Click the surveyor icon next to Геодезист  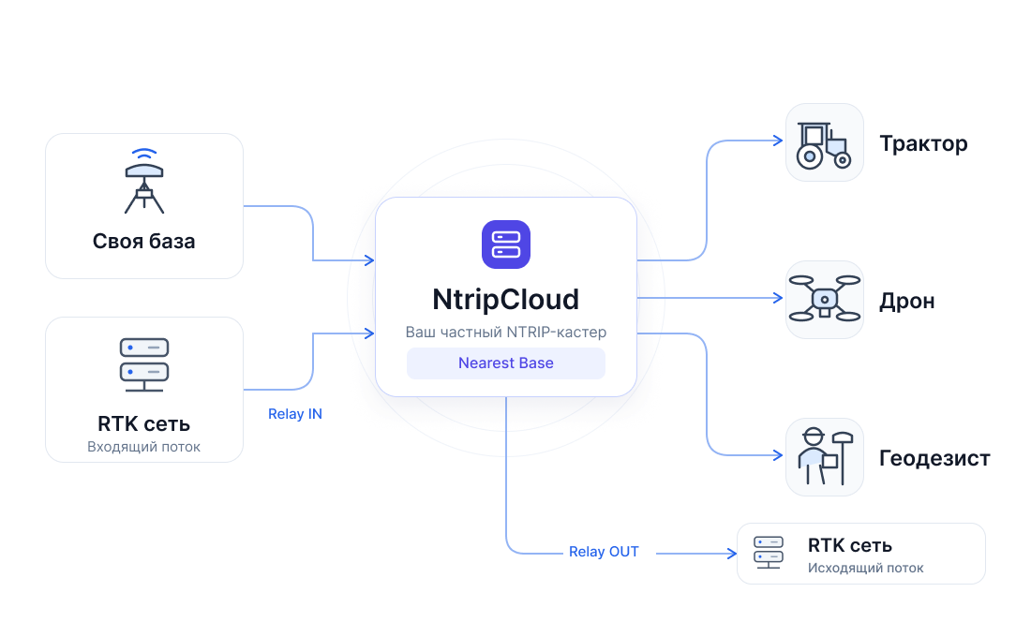[x=824, y=457]
